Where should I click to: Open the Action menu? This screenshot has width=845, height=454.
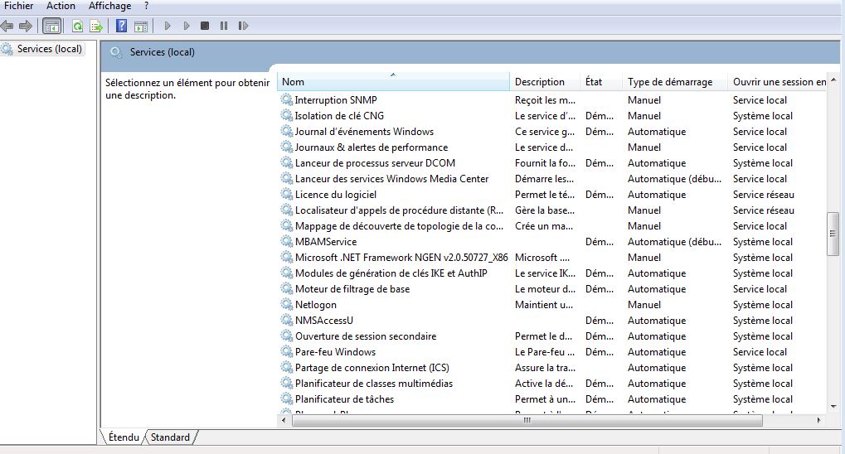[61, 6]
